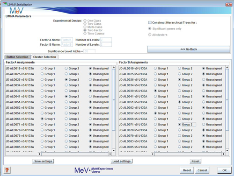
Task: Open the Button Selection tab
Action: click(17, 57)
